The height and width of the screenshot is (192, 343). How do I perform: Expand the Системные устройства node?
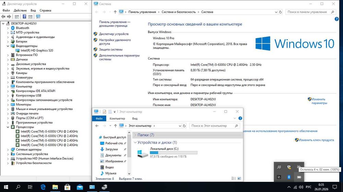click(8, 154)
